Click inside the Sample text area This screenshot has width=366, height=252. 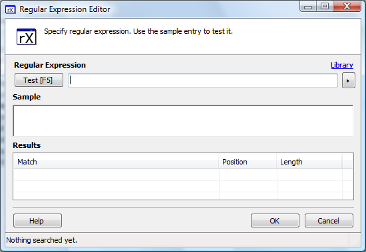pyautogui.click(x=183, y=121)
